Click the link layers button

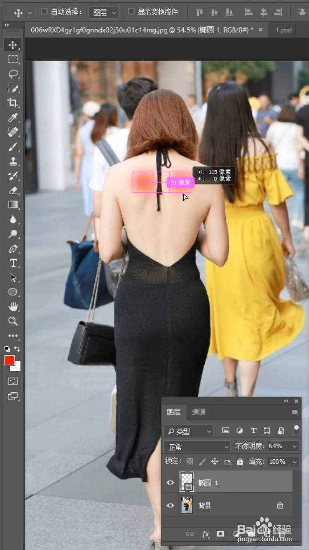190,534
